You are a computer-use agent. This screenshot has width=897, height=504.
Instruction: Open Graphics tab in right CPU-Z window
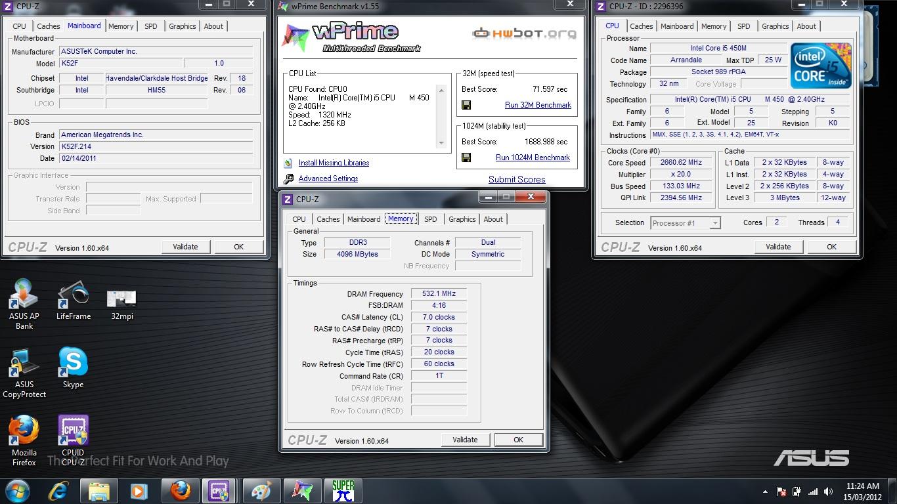point(775,26)
